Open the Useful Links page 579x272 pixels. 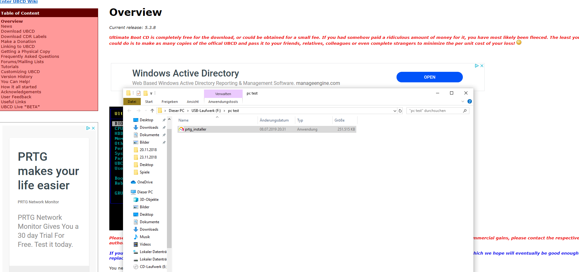[x=13, y=102]
